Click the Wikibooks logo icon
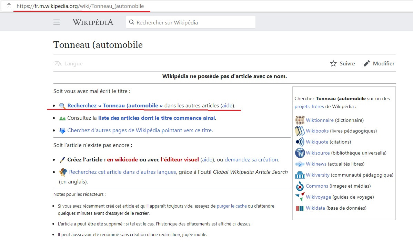Image resolution: width=413 pixels, height=243 pixels. tap(300, 131)
